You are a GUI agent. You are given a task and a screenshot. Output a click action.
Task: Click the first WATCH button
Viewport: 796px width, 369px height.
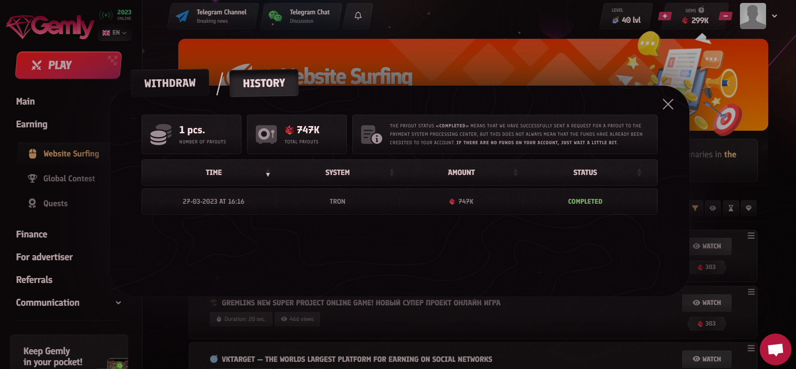(707, 246)
